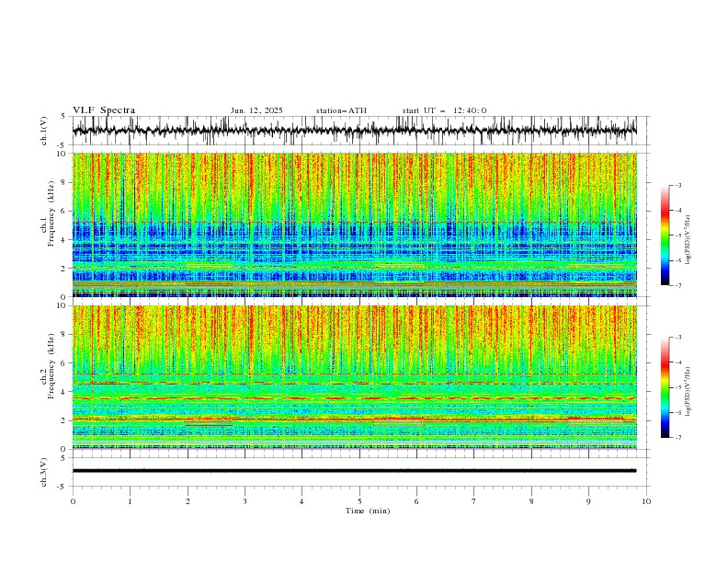Click the ch.2 PSD color scale bar
The image size is (728, 563).
click(x=665, y=387)
